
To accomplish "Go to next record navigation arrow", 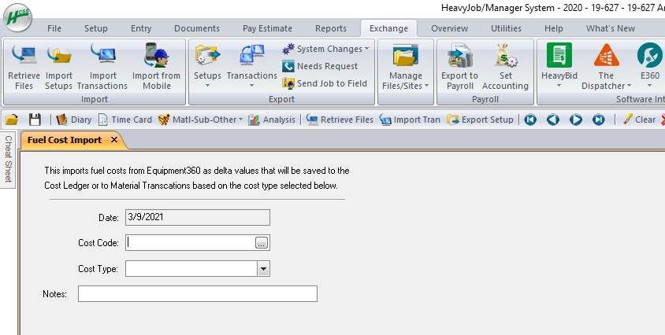I will click(x=575, y=120).
